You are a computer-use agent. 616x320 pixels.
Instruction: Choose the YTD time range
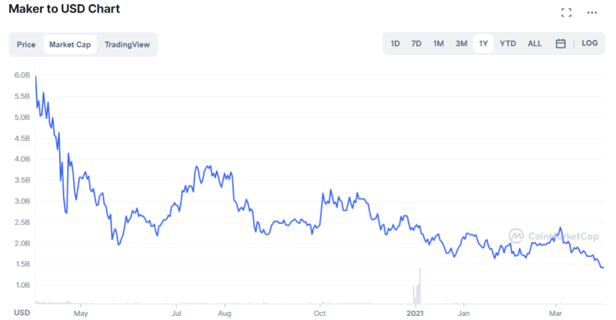(x=508, y=43)
